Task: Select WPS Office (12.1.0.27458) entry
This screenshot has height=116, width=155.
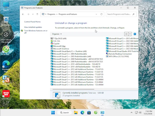Action: point(117,56)
